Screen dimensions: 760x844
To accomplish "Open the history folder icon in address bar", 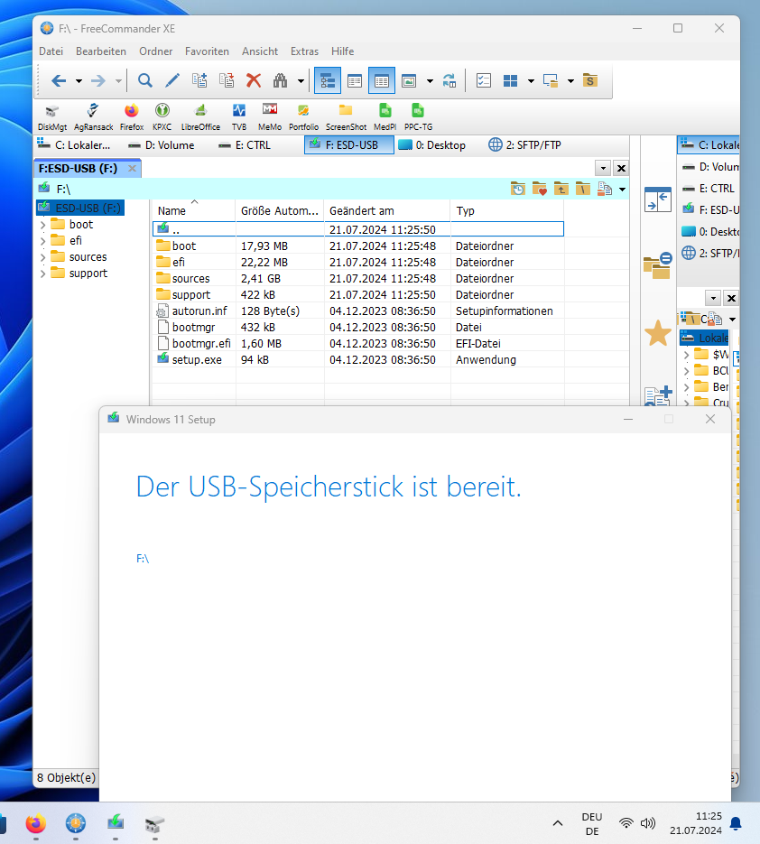I will pos(518,189).
